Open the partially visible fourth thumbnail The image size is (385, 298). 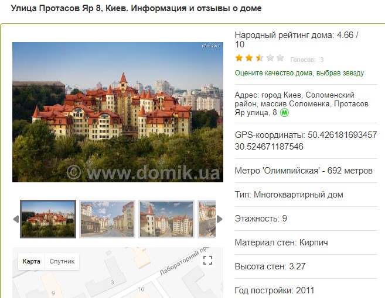(207, 219)
